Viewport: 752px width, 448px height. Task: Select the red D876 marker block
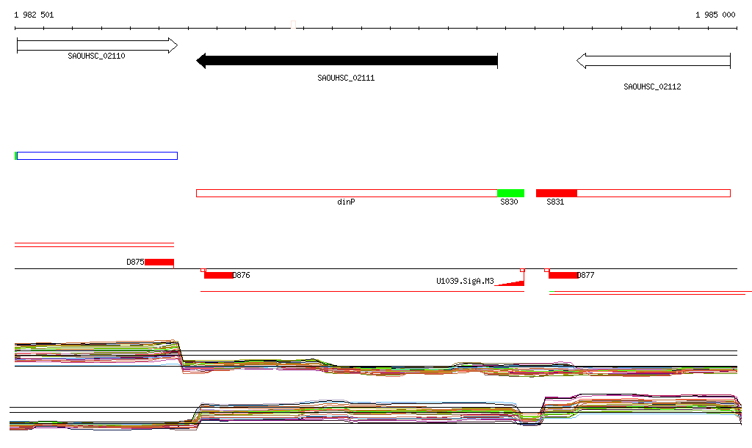(219, 275)
